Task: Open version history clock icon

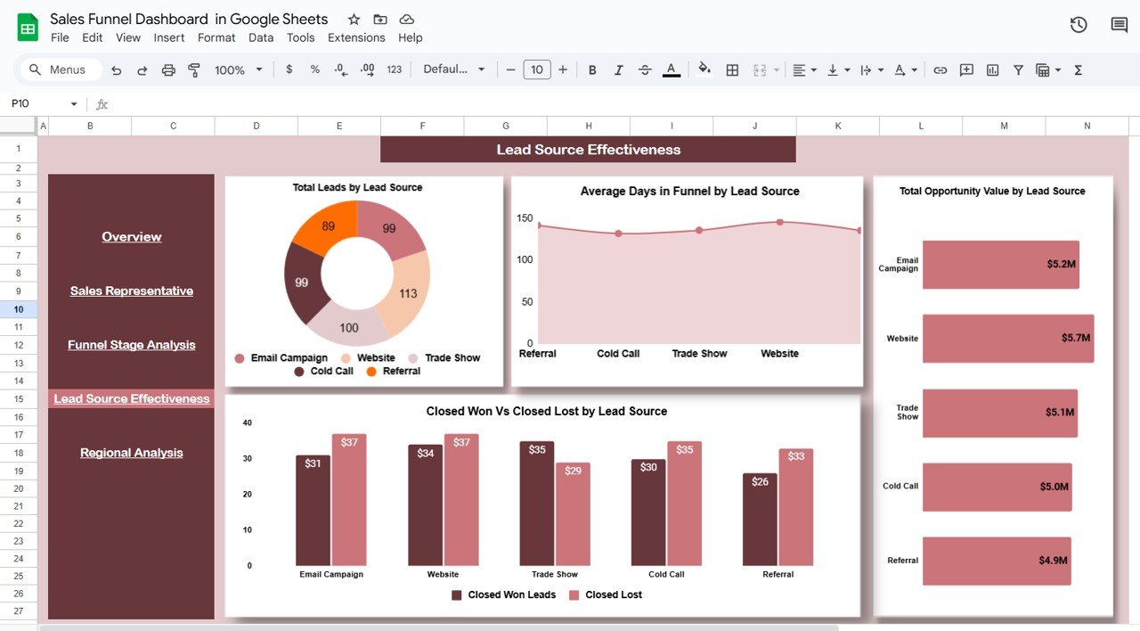Action: click(1079, 25)
